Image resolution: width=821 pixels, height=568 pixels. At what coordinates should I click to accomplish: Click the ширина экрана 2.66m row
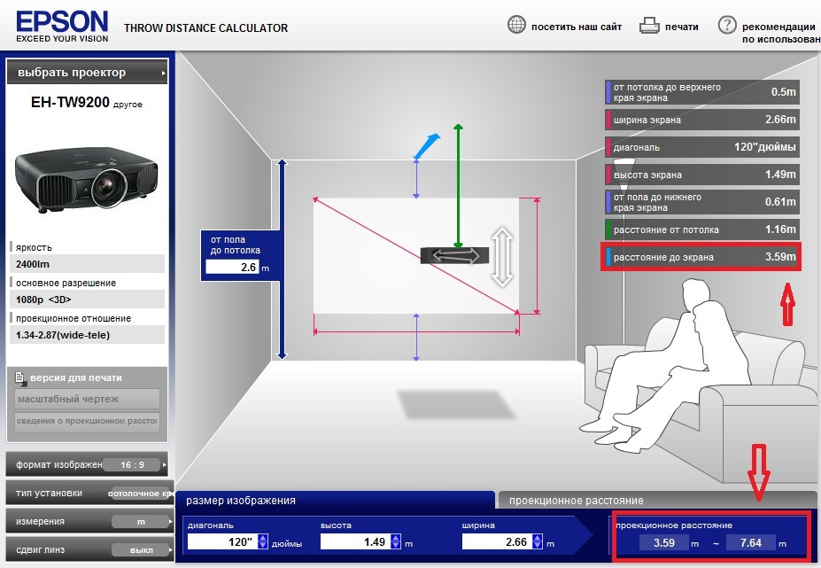click(x=702, y=120)
